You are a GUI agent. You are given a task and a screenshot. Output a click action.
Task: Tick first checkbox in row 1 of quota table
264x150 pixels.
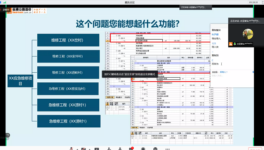pyautogui.click(x=136, y=136)
